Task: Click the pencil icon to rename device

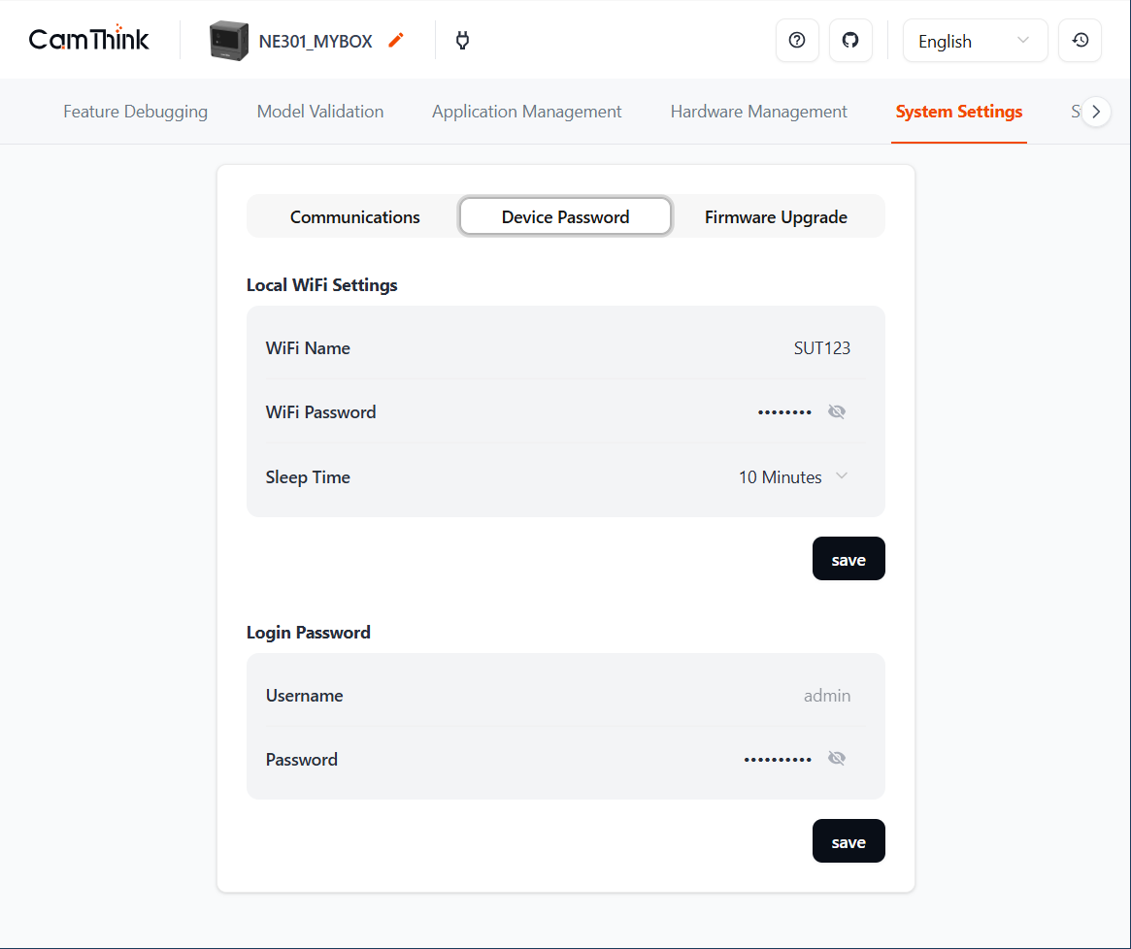Action: (x=396, y=41)
